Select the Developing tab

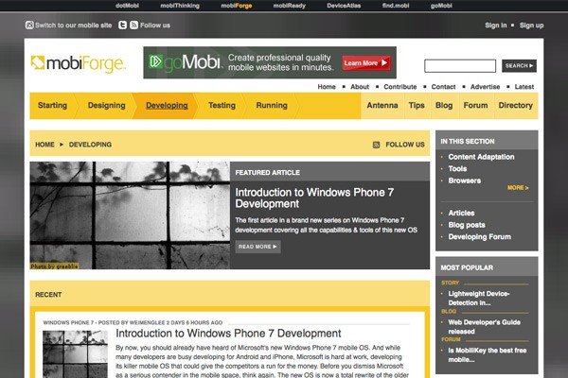(167, 105)
